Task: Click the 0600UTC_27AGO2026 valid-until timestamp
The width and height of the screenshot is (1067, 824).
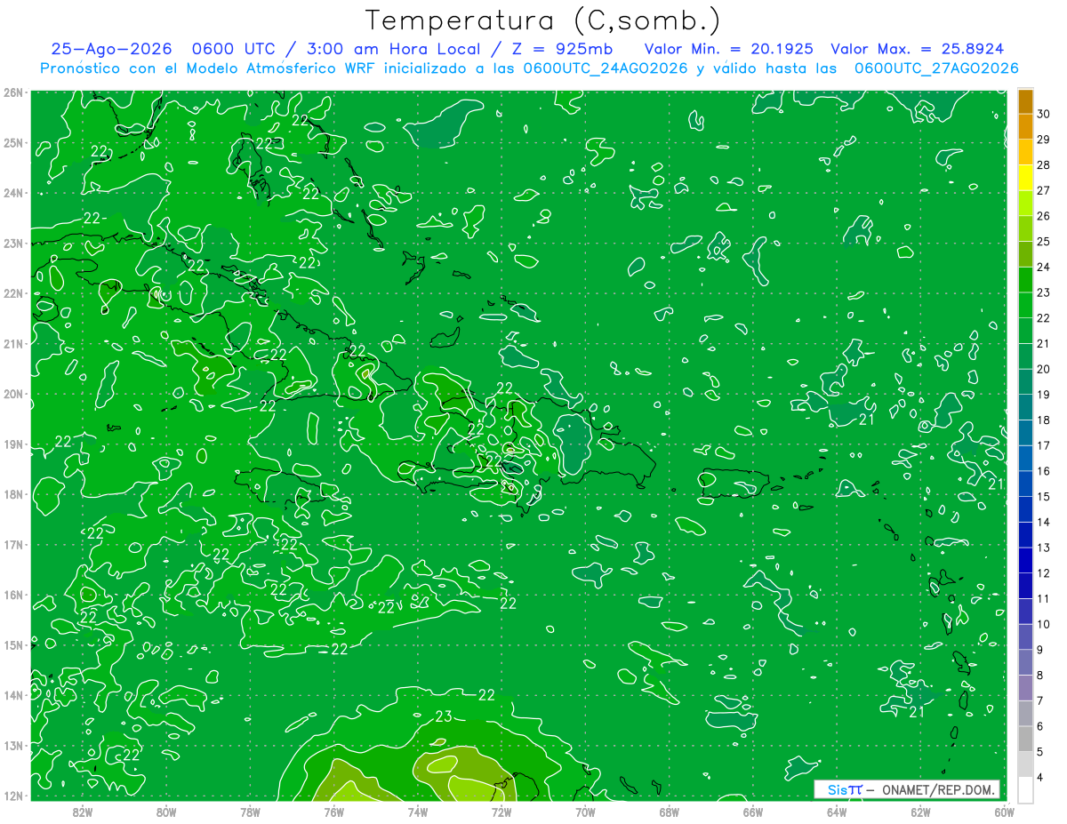Action: pos(936,68)
